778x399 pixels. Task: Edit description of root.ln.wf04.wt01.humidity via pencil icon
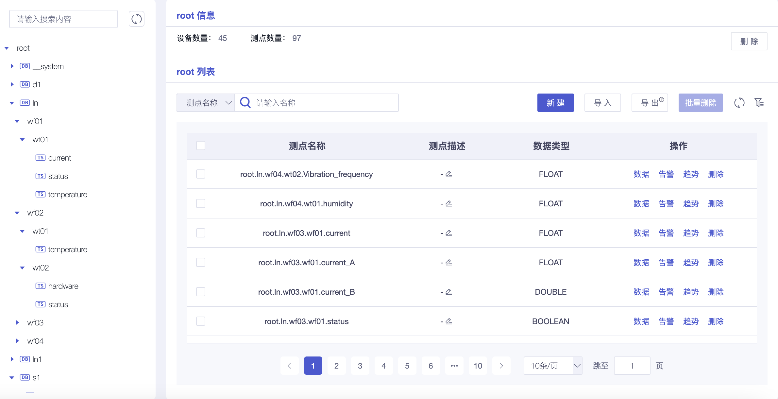448,203
